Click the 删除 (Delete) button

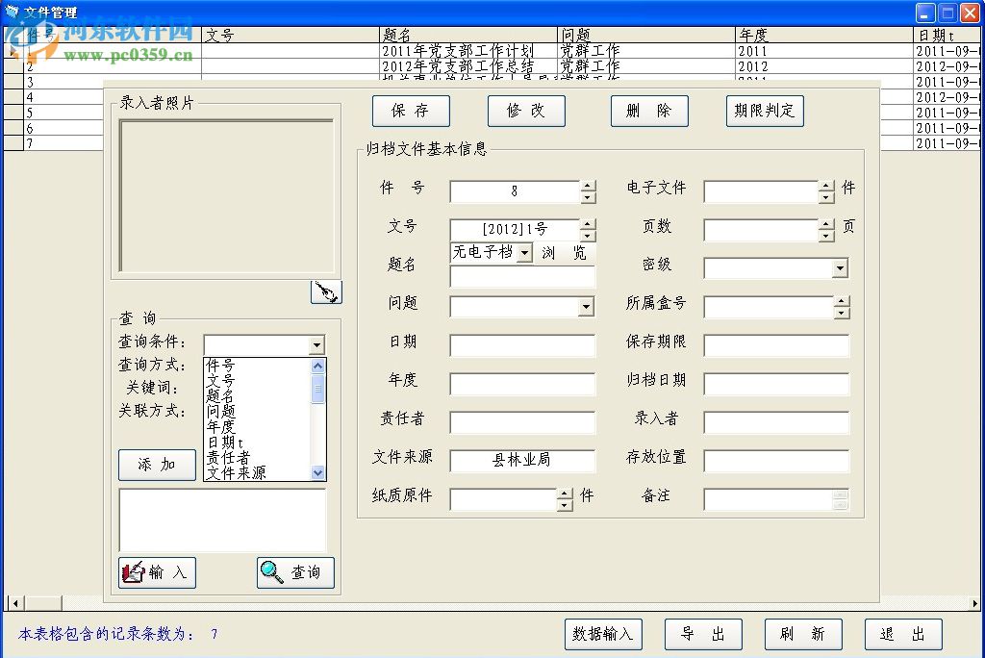click(649, 111)
